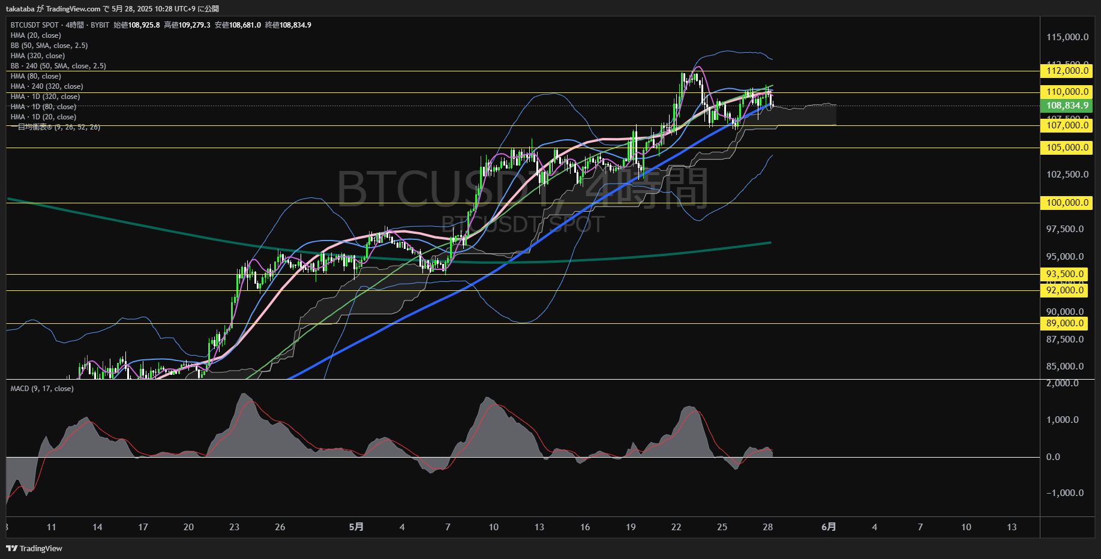Click the HMA (20, close) indicator legend
This screenshot has height=559, width=1101.
(35, 35)
